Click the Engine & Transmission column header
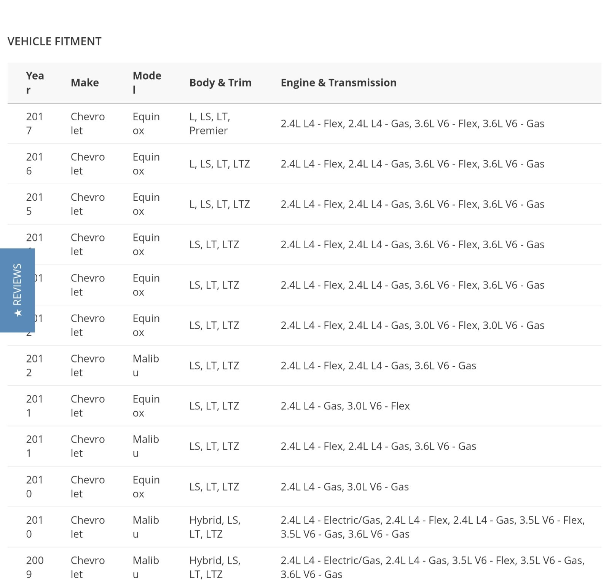 338,83
